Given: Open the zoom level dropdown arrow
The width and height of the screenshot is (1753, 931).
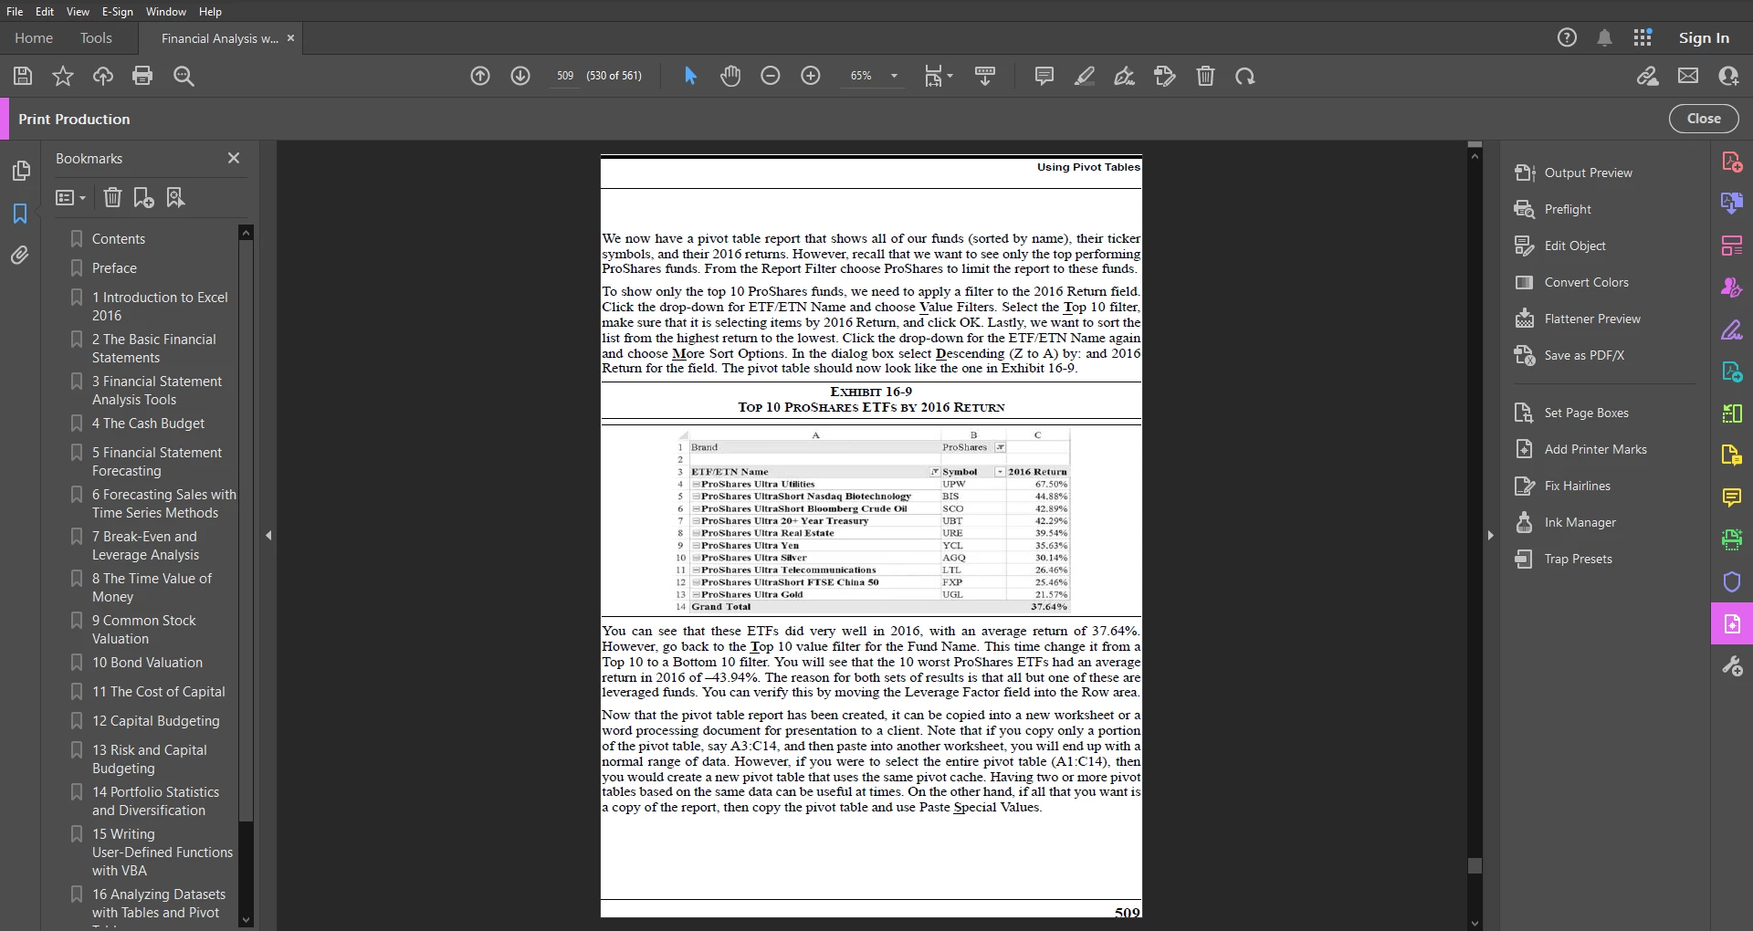Looking at the screenshot, I should [x=894, y=76].
